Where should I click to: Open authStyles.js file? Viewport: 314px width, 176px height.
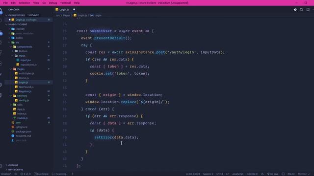pyautogui.click(x=26, y=73)
